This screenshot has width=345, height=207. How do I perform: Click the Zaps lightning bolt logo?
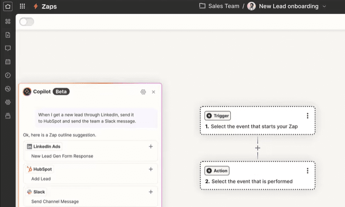(x=36, y=6)
